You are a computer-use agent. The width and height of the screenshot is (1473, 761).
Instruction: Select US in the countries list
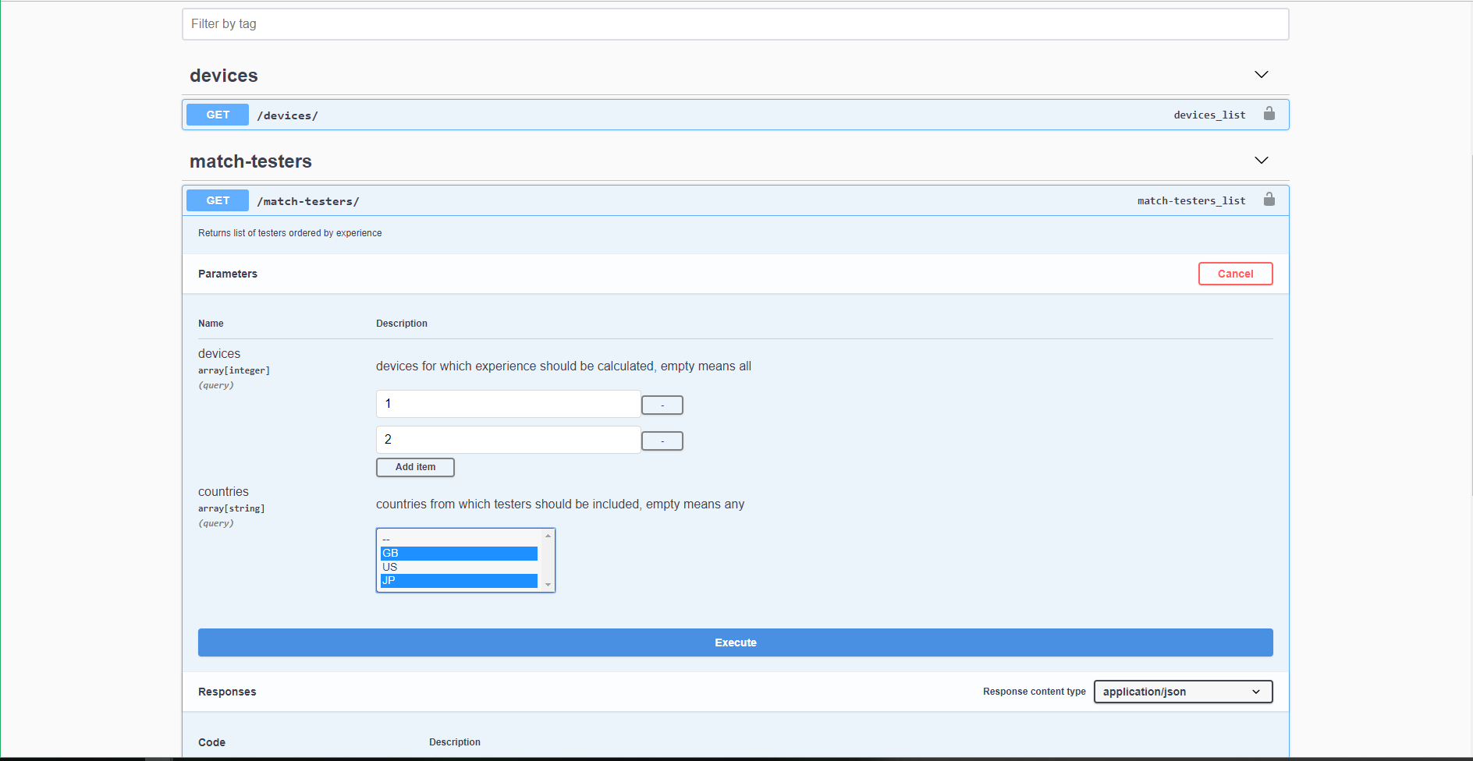(x=459, y=567)
